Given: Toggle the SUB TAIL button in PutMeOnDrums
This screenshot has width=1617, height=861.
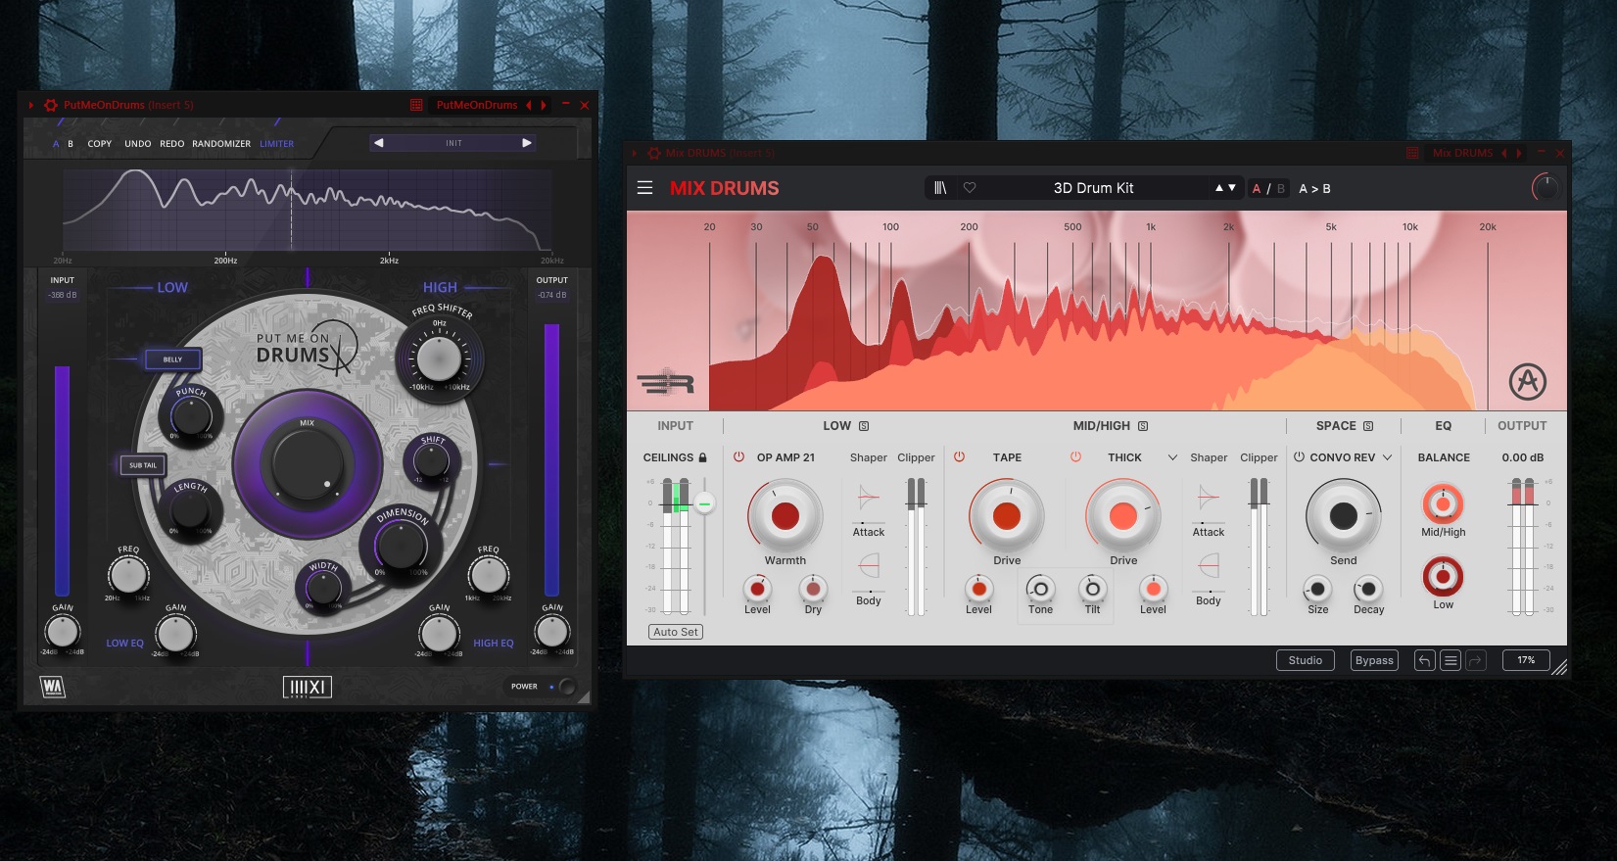Looking at the screenshot, I should coord(143,465).
